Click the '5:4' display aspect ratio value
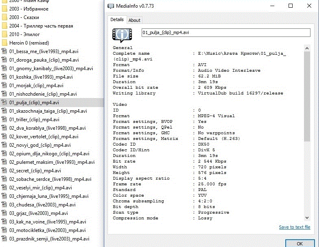 tap(202, 178)
